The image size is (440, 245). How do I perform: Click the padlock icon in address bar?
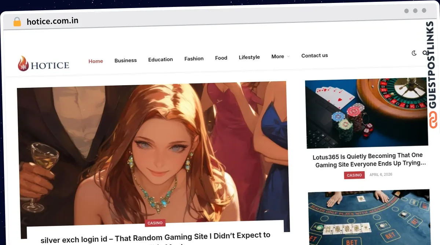point(17,22)
